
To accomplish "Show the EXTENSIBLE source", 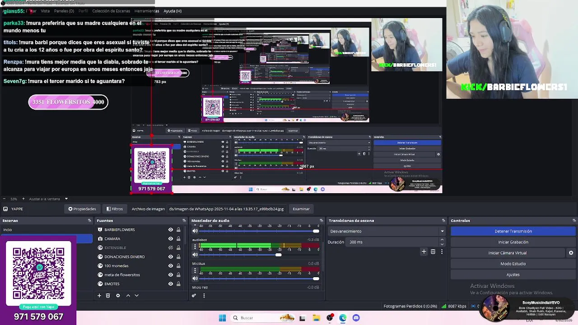I will coord(171,248).
